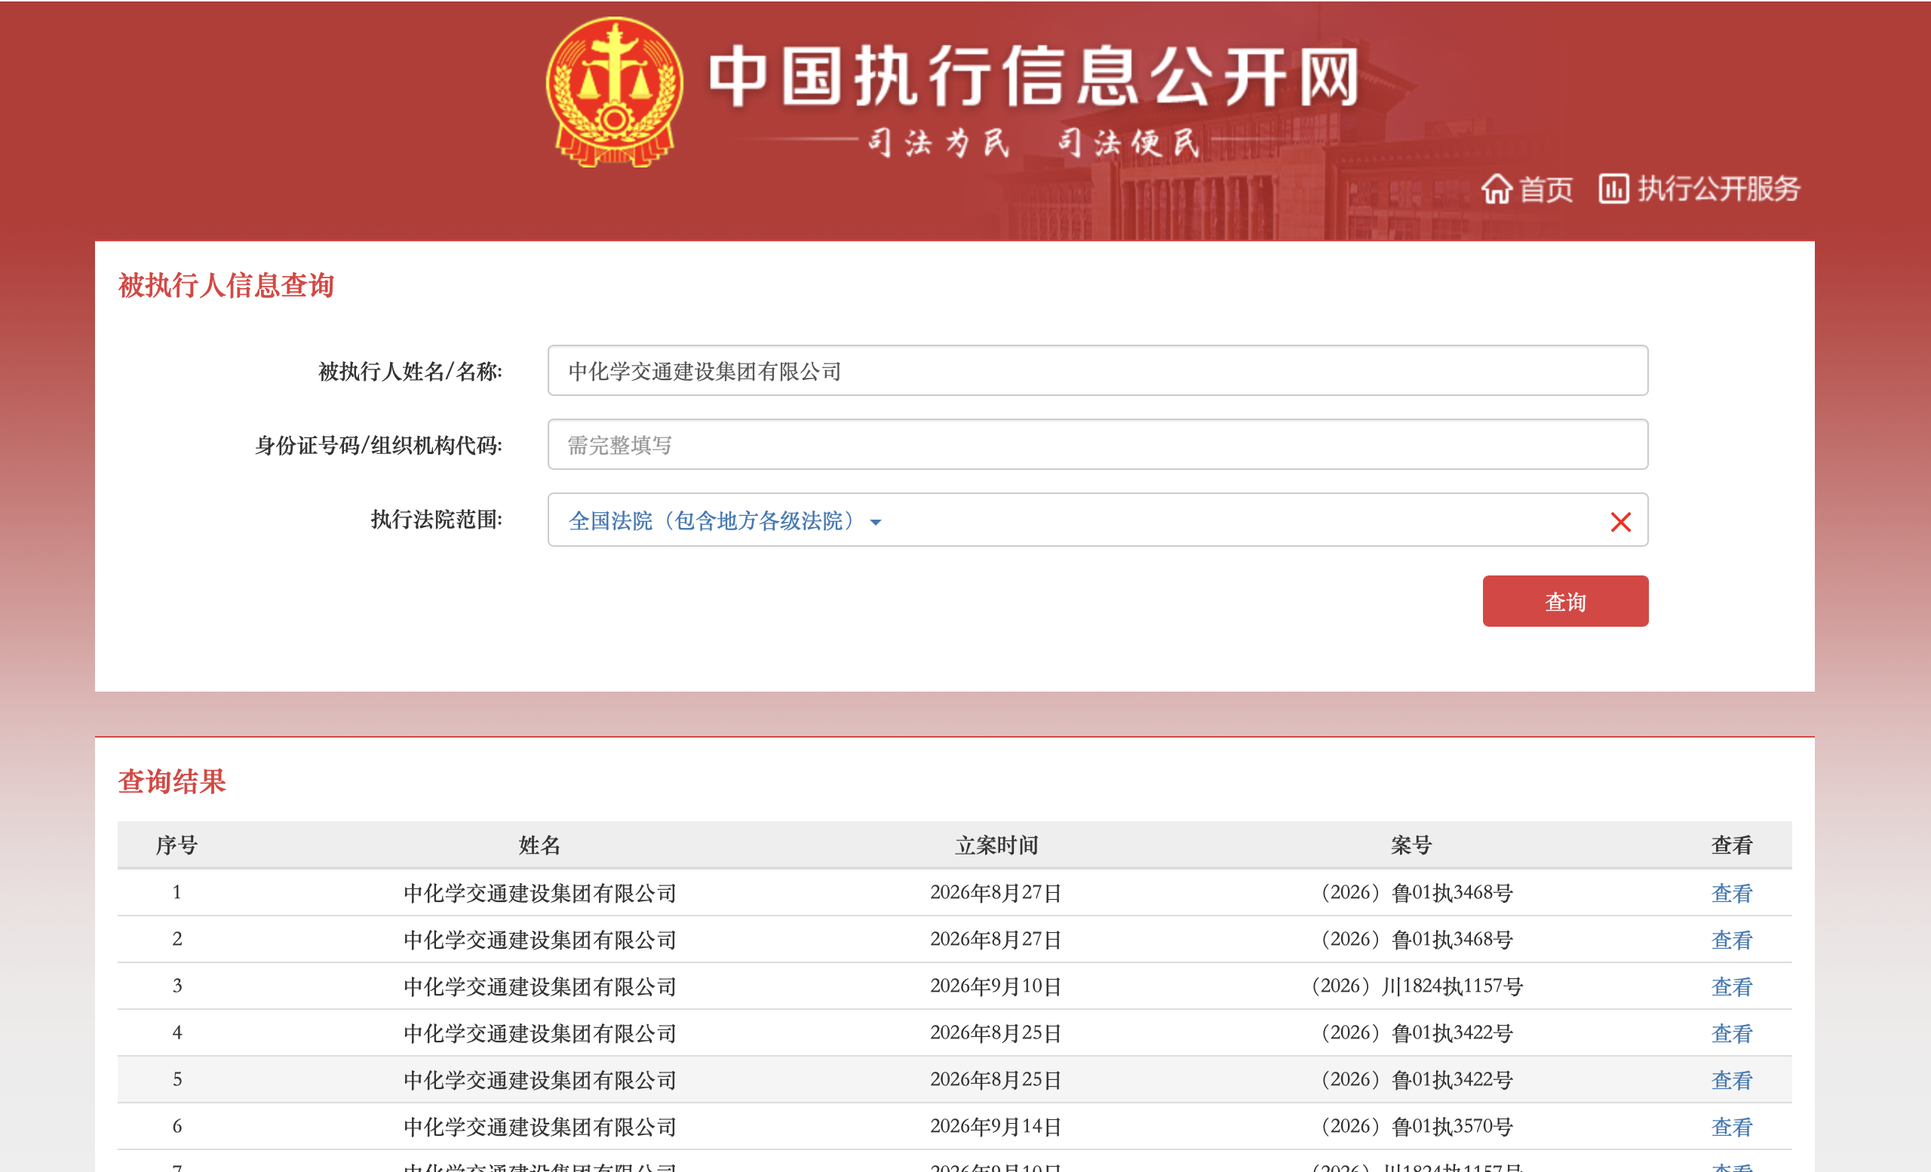
Task: View details for result row 2
Action: tap(1730, 939)
